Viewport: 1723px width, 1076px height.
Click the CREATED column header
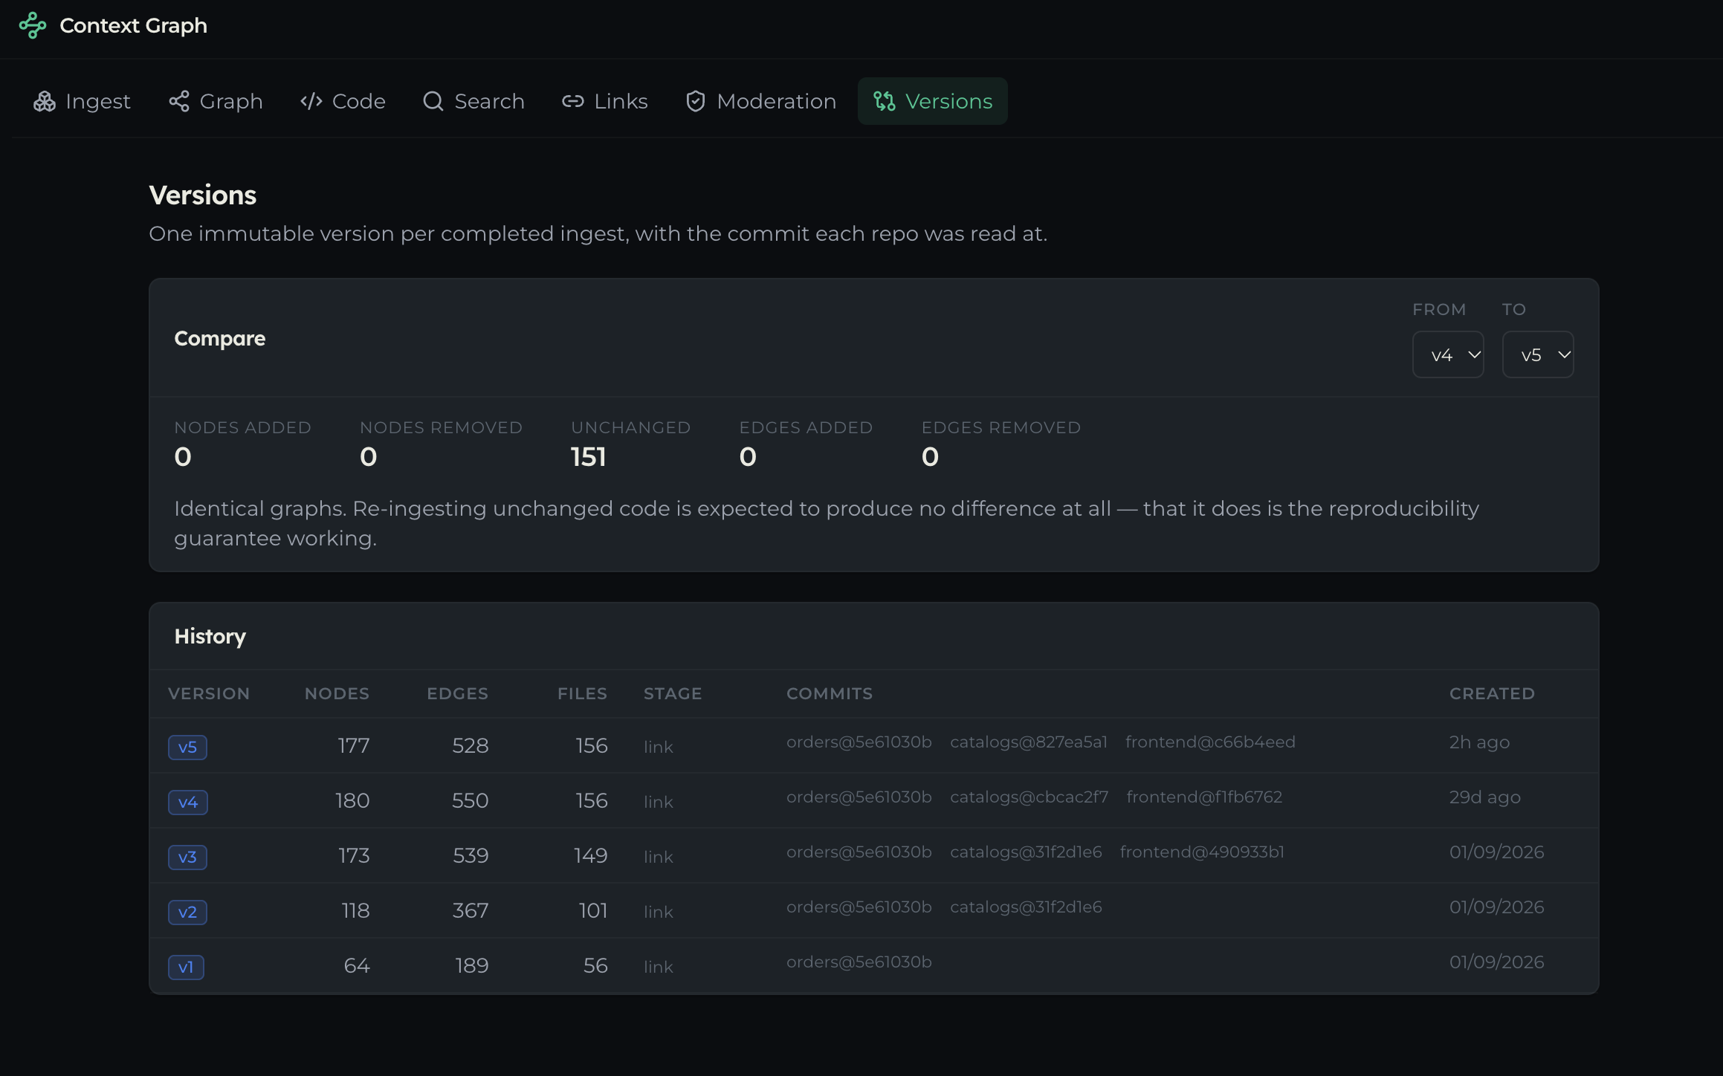pyautogui.click(x=1492, y=693)
